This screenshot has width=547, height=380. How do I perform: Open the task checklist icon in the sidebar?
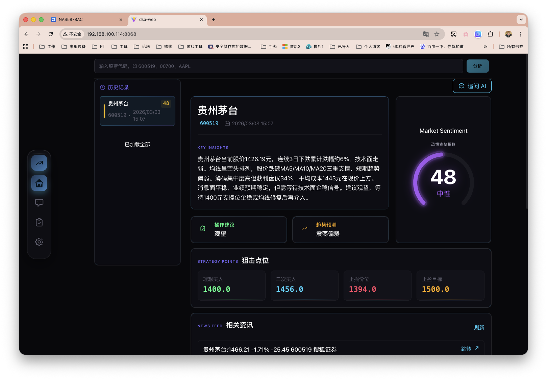tap(39, 222)
